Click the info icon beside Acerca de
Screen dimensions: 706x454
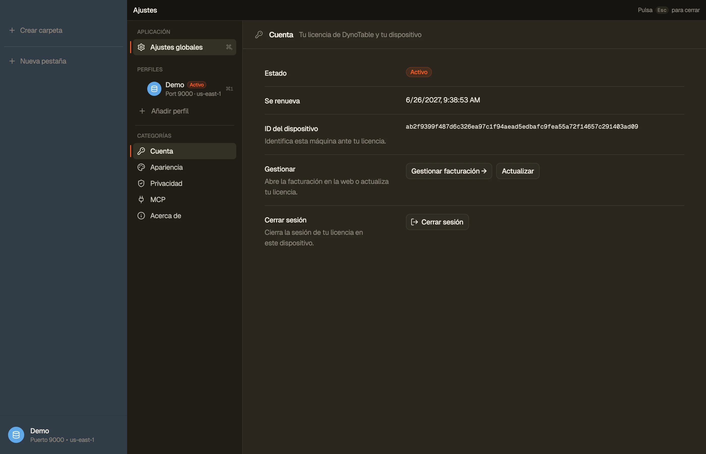tap(141, 216)
